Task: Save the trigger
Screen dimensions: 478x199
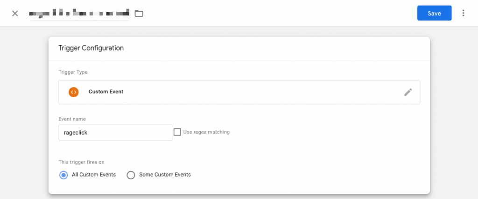Action: (434, 13)
